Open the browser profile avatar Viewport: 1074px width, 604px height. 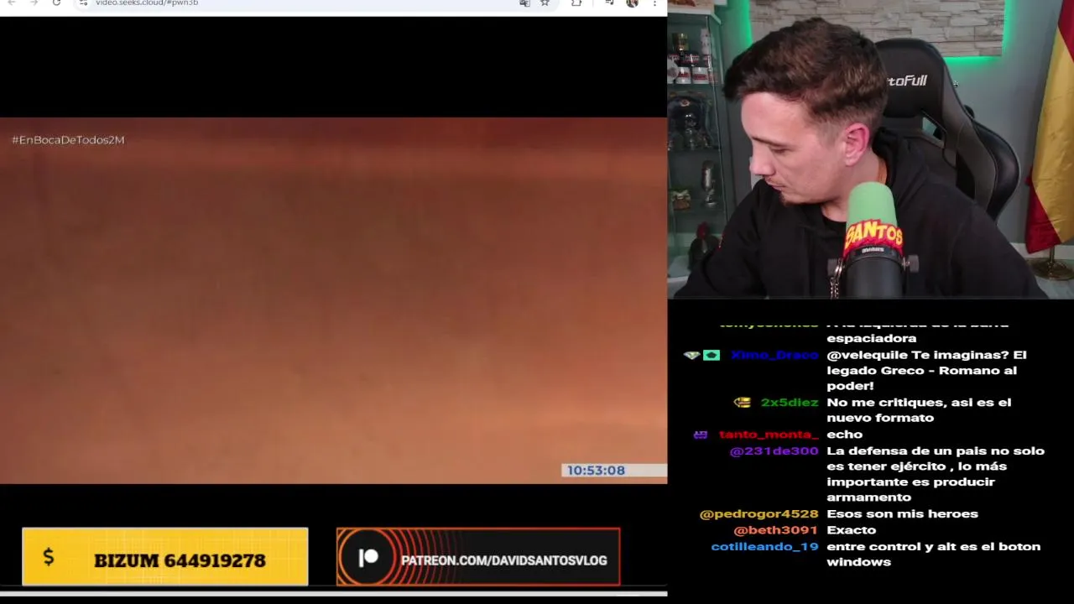632,3
